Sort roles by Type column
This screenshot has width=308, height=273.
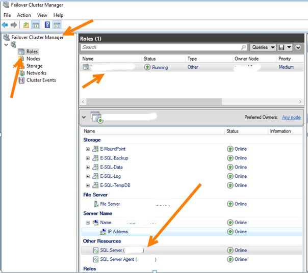tap(192, 59)
